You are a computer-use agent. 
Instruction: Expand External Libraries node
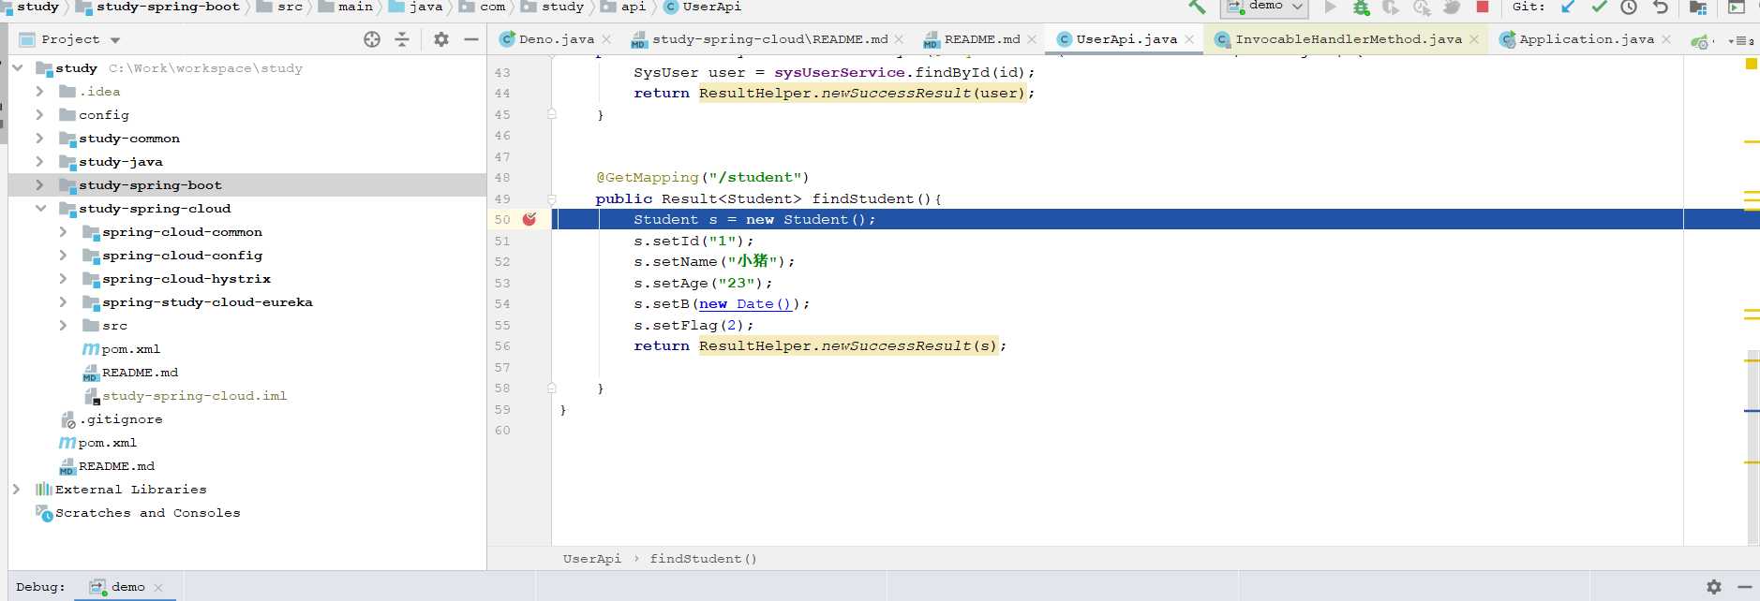(x=16, y=489)
